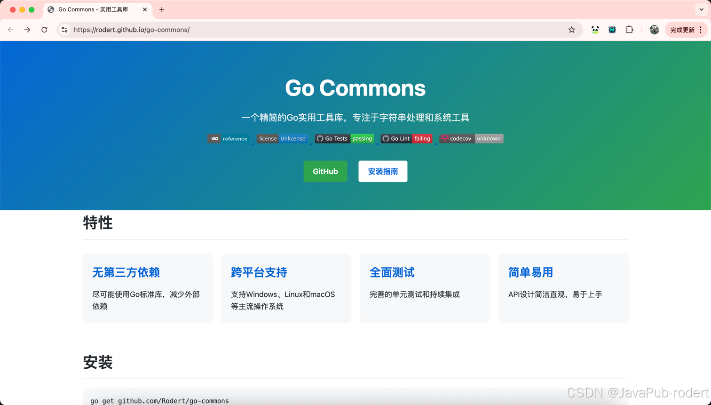Click the 完成更新 update button

tap(686, 30)
